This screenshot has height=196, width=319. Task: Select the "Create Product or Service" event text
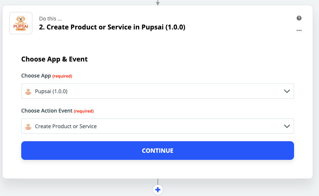click(x=66, y=126)
